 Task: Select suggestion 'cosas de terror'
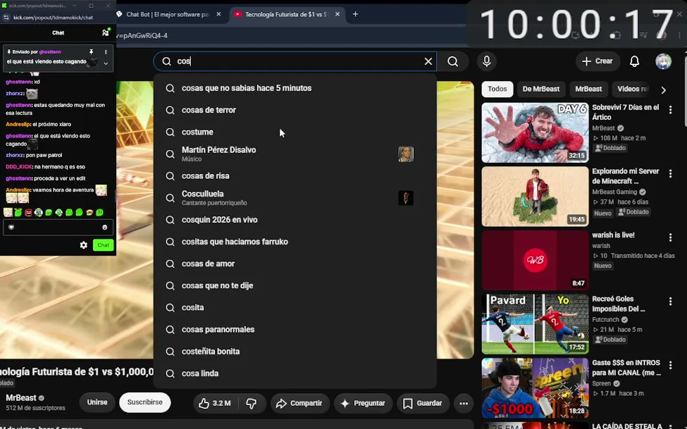[295, 110]
